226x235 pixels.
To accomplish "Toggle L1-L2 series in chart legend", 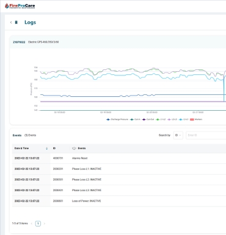I will (x=161, y=119).
